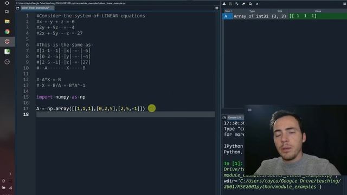Click line number 10 in the gutter
The width and height of the screenshot is (347, 195).
(x=26, y=68)
